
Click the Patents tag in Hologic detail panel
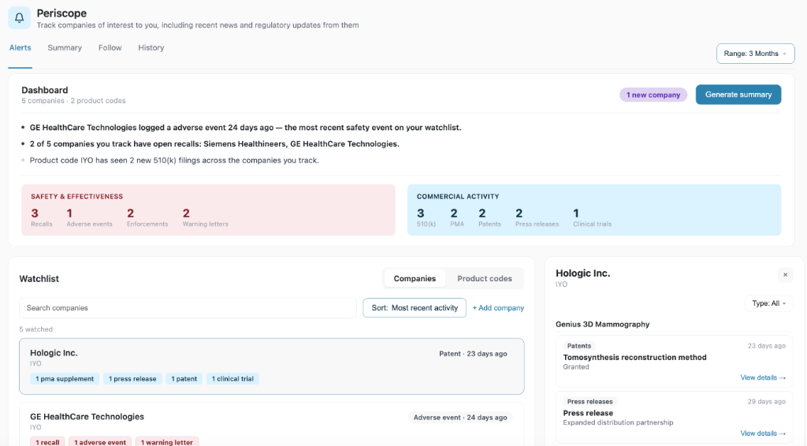point(579,346)
